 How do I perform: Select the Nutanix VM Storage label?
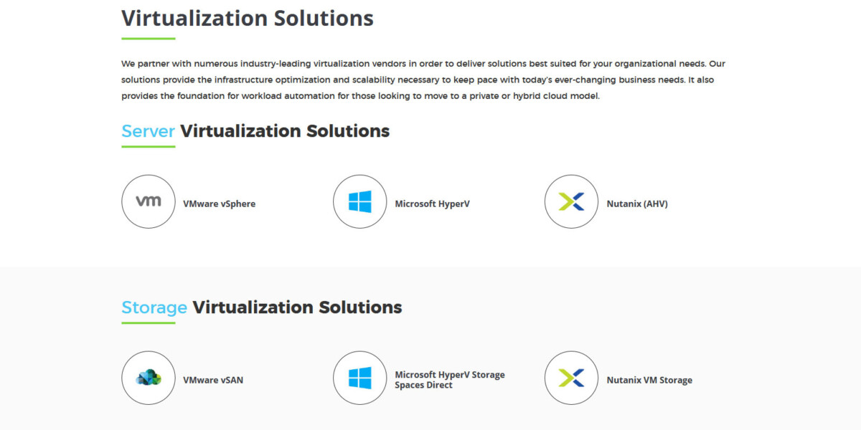[x=649, y=380]
